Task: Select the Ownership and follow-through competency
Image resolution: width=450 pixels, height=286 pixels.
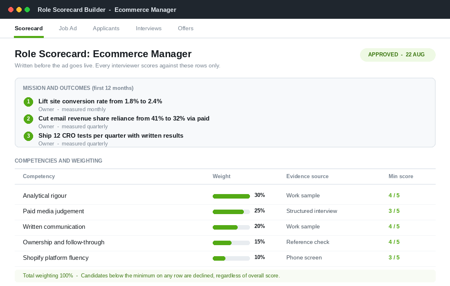Action: (x=64, y=242)
